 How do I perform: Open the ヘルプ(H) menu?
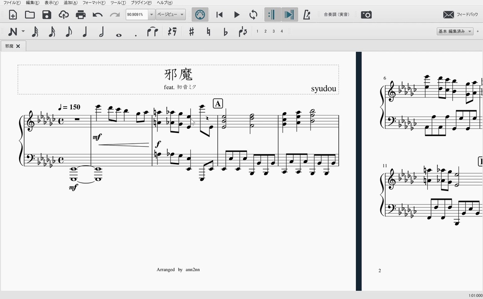click(165, 3)
